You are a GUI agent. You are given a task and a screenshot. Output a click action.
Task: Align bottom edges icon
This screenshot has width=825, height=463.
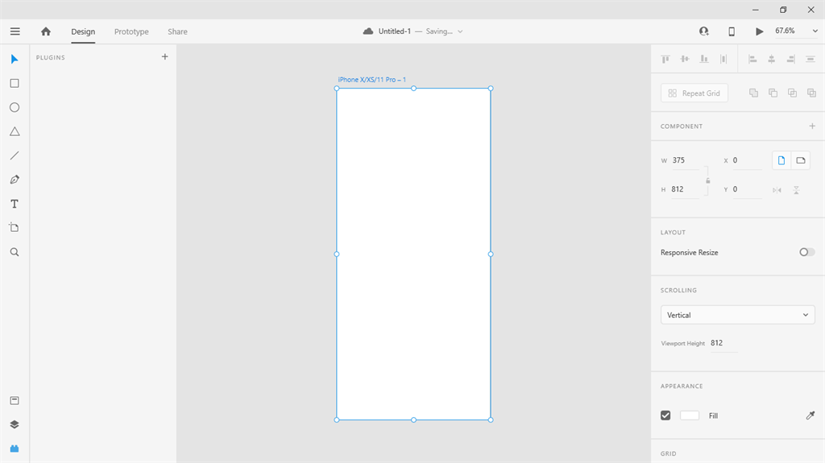click(704, 59)
